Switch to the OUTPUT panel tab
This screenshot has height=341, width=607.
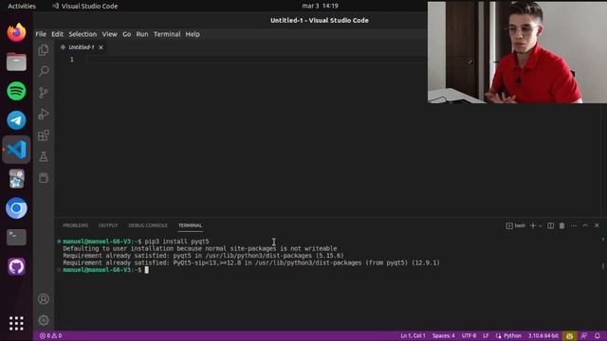point(108,225)
